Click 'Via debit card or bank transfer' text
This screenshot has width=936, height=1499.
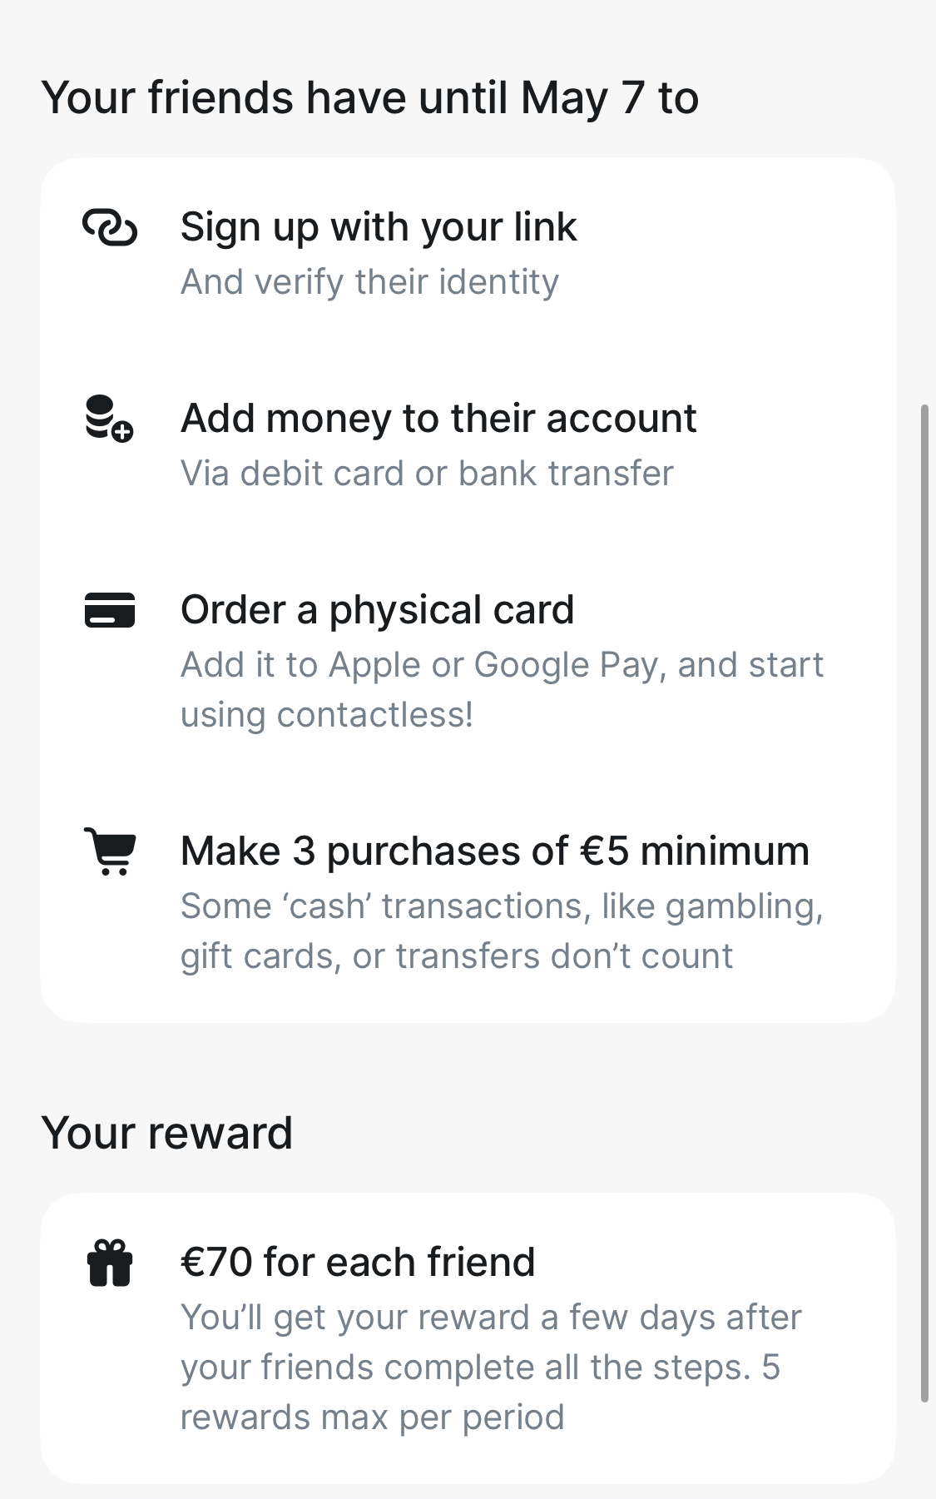(427, 474)
